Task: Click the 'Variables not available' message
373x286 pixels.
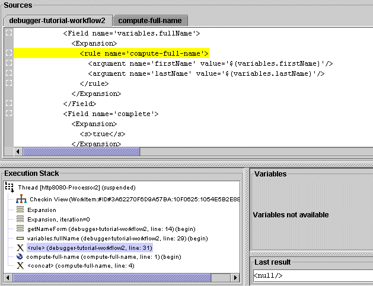Action: (x=291, y=215)
